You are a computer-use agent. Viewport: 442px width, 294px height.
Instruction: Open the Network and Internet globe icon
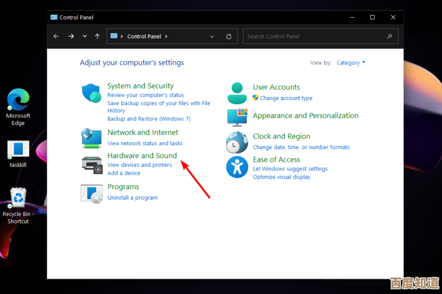(91, 138)
